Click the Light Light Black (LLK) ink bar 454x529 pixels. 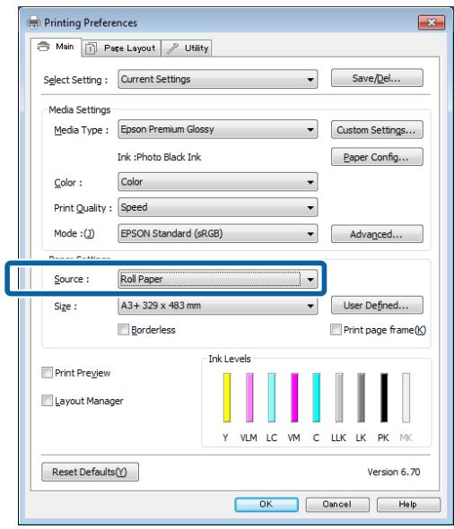(x=339, y=398)
